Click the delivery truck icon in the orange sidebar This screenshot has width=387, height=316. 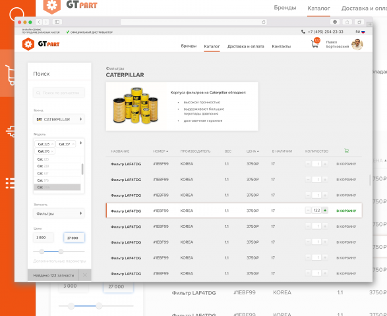pyautogui.click(x=11, y=131)
